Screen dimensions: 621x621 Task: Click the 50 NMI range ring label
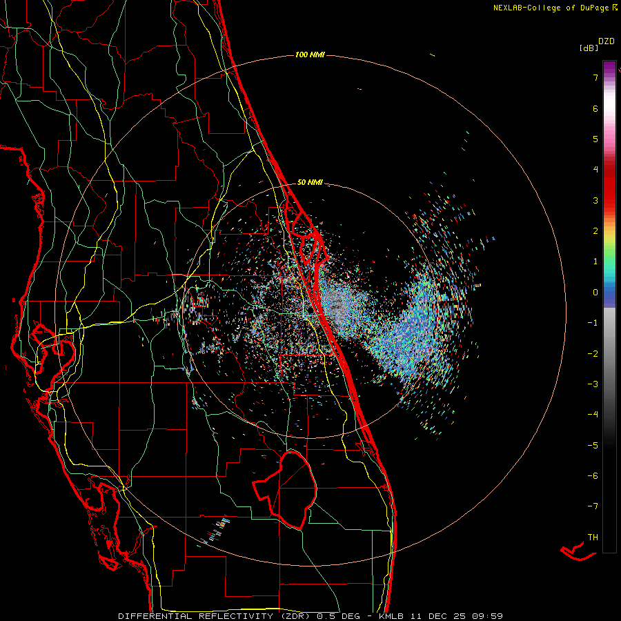pos(310,182)
